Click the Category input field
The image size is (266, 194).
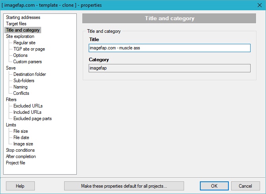pyautogui.click(x=169, y=68)
